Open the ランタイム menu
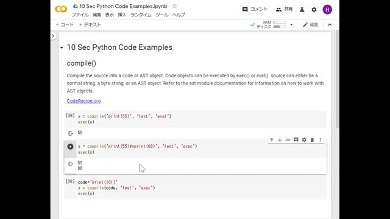390x219 pixels. [141, 15]
